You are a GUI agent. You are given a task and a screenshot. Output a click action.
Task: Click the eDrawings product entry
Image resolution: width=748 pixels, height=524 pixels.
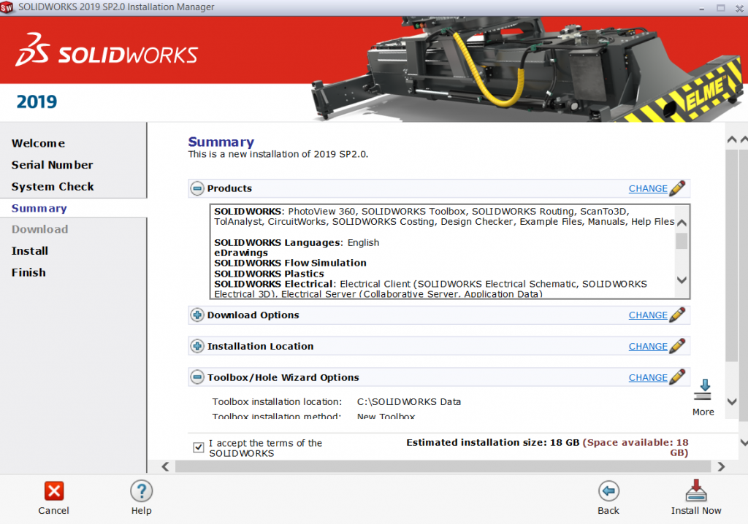241,253
